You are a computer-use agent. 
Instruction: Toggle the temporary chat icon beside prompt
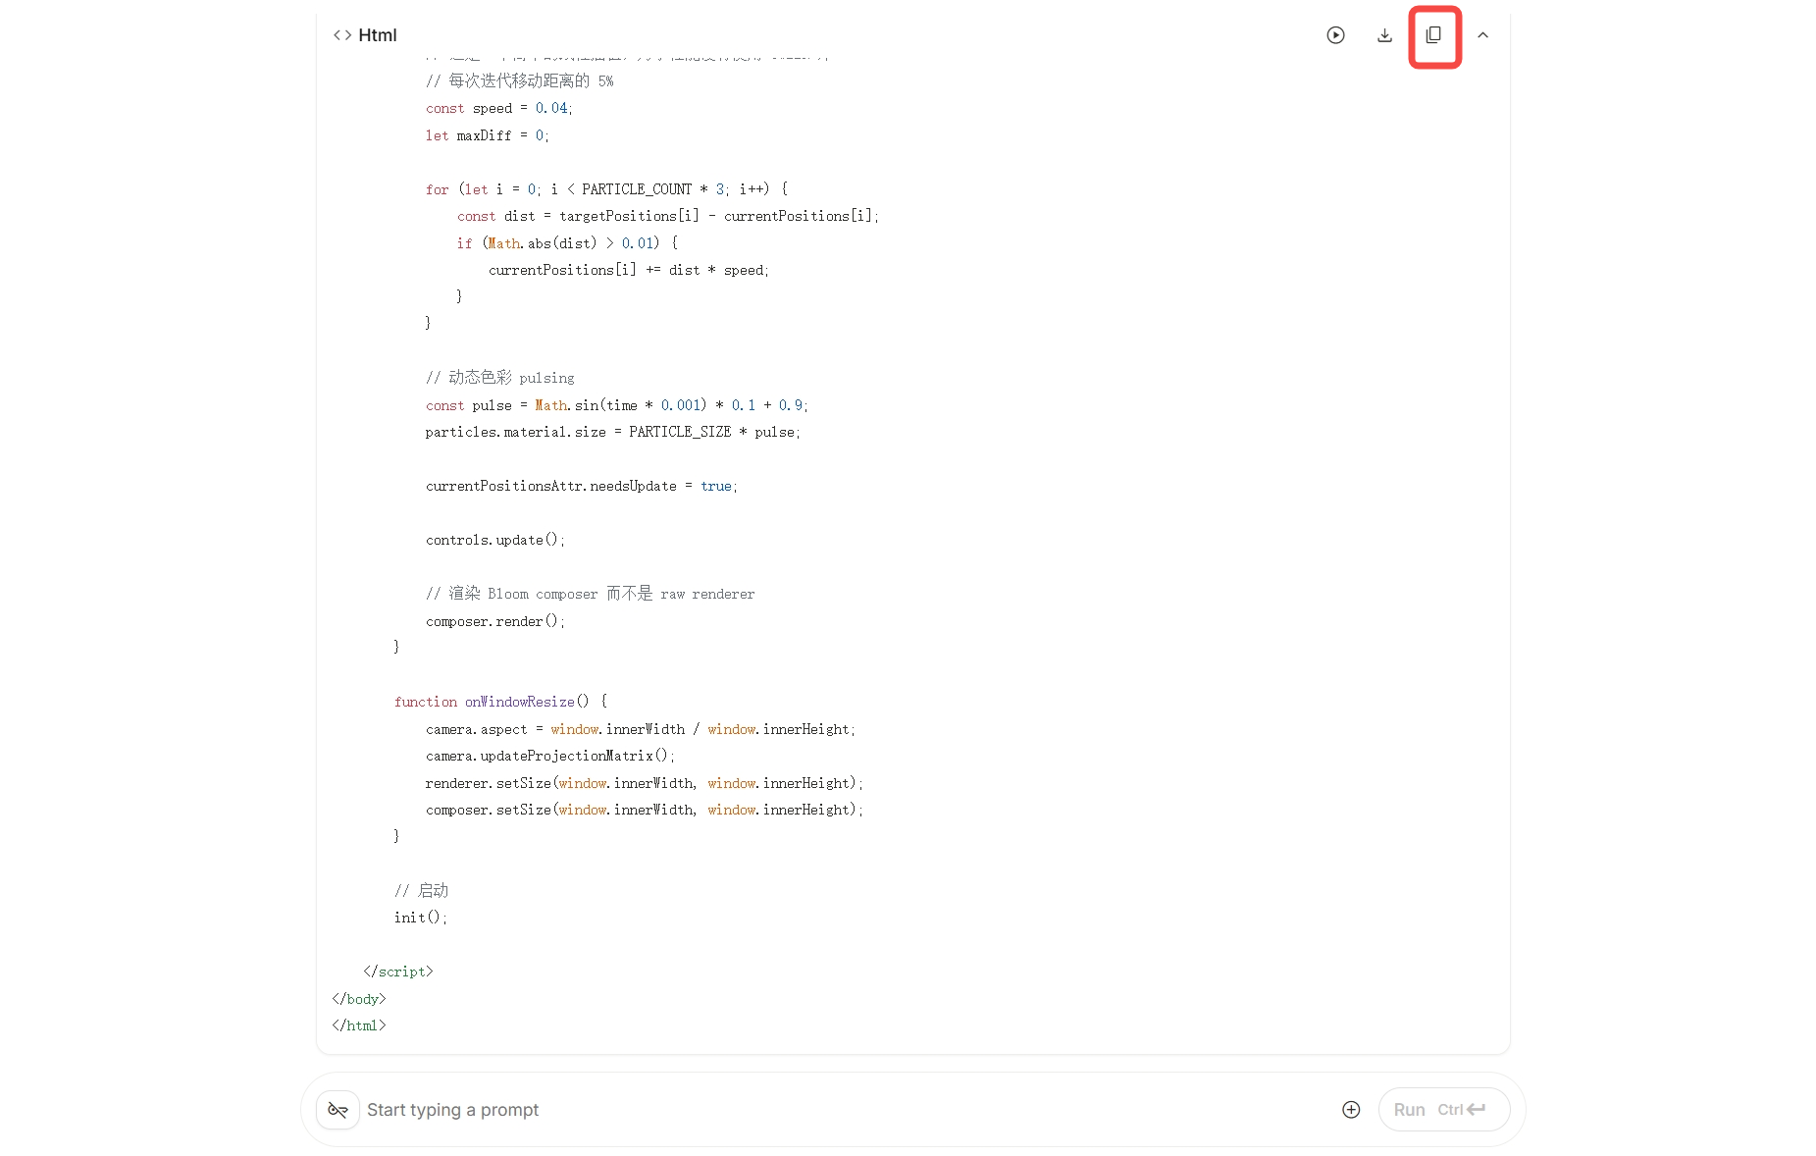click(x=337, y=1110)
